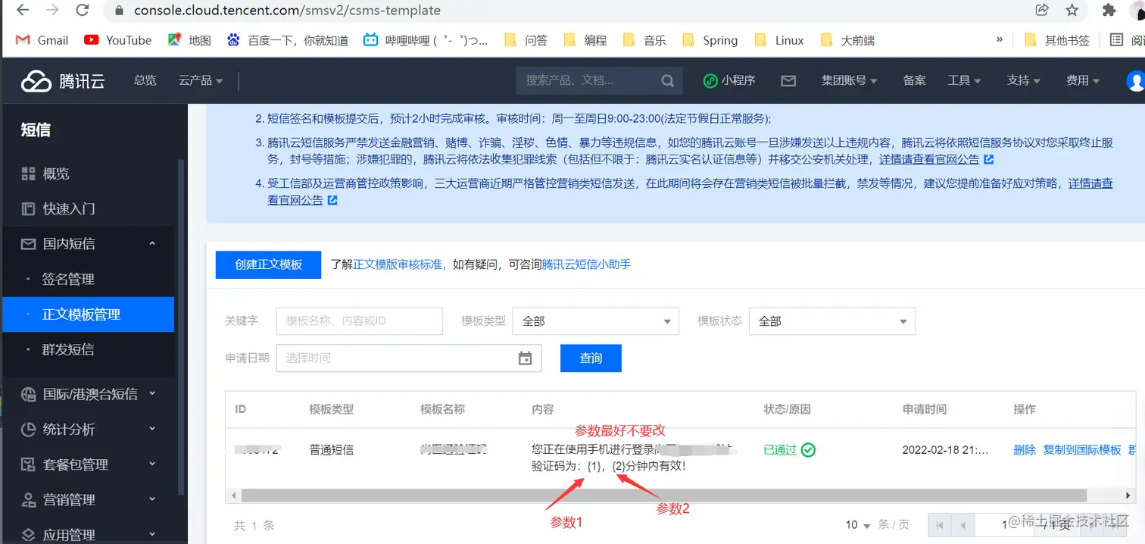This screenshot has height=544, width=1145.
Task: Click the table horizontal scrollbar
Action: tap(664, 496)
